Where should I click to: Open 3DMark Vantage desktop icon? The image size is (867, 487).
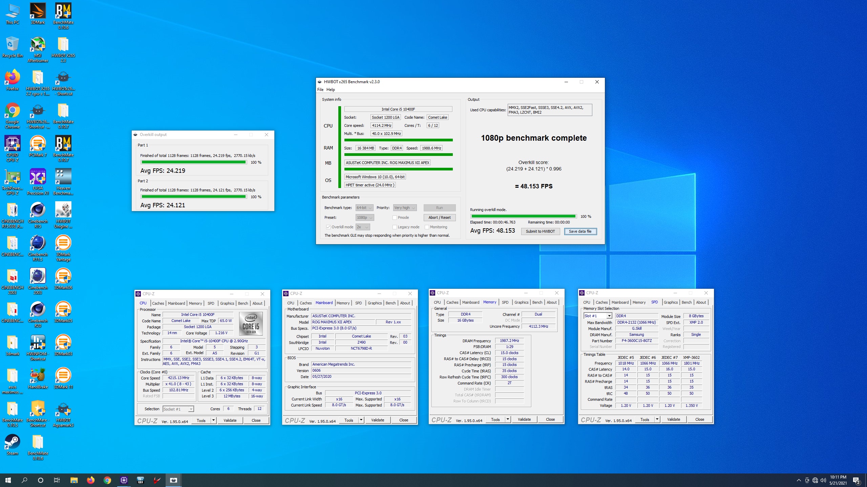click(63, 248)
